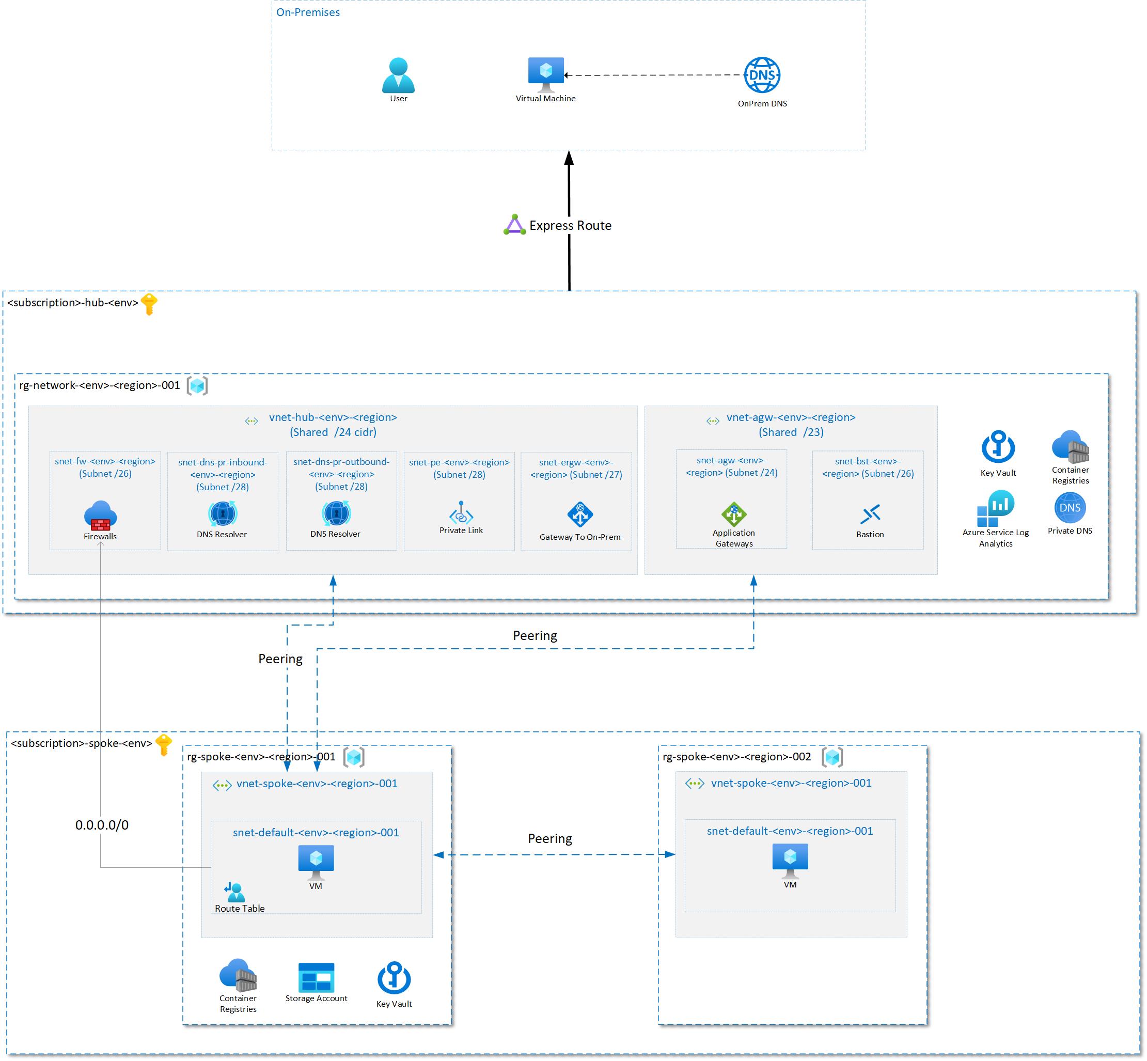The height and width of the screenshot is (1061, 1147).
Task: Select the OnPrem DNS globe icon
Action: (762, 75)
